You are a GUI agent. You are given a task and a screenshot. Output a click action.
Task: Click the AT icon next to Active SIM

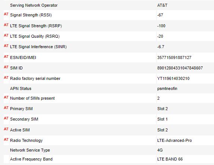pos(6,129)
